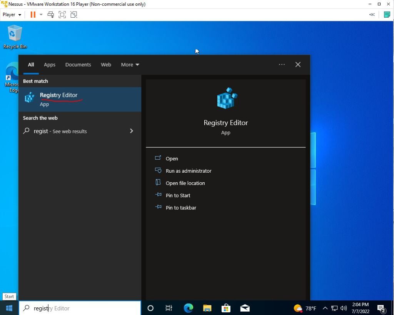This screenshot has width=394, height=315.
Task: Send Ctrl+Alt+Del to the virtual machine
Action: point(51,15)
